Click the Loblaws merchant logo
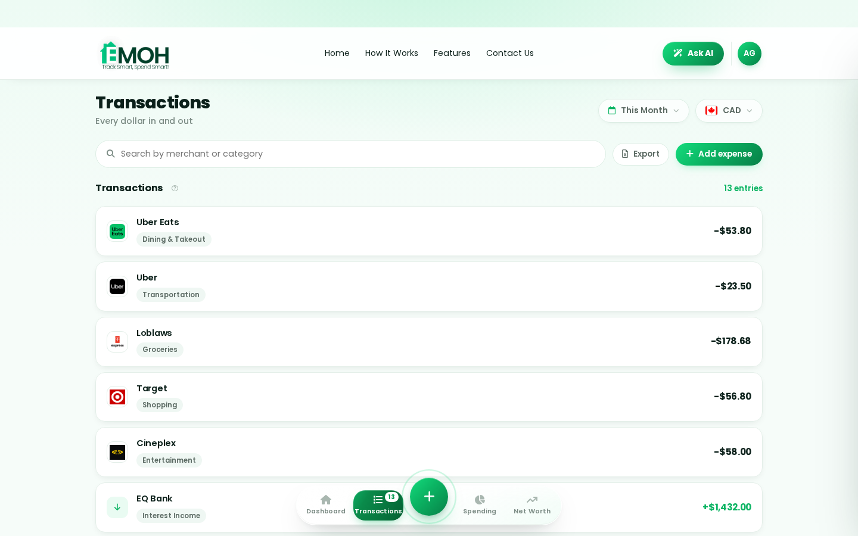Image resolution: width=858 pixels, height=536 pixels. click(x=117, y=342)
